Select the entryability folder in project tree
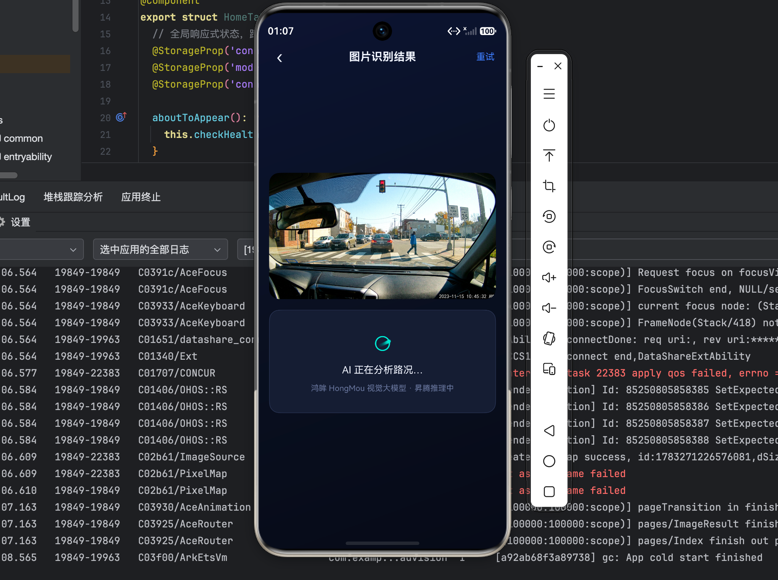The image size is (778, 580). pyautogui.click(x=27, y=157)
